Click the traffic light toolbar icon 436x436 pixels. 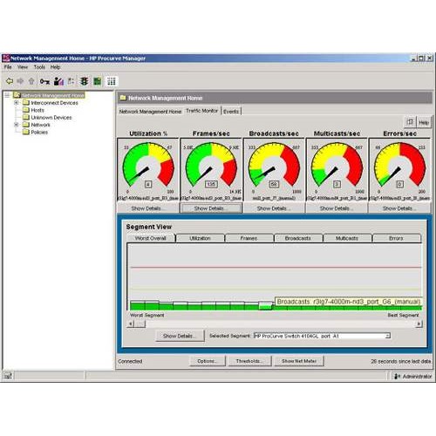click(x=85, y=81)
